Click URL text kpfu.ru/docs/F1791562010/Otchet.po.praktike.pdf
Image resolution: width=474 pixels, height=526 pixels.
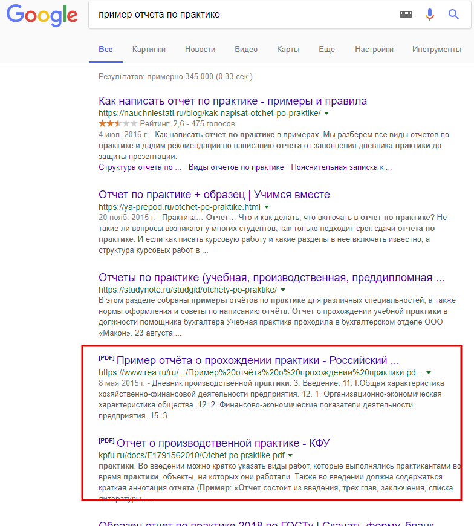(192, 455)
